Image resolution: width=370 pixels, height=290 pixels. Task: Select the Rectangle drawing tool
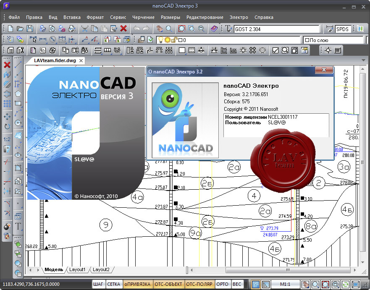pos(18,103)
